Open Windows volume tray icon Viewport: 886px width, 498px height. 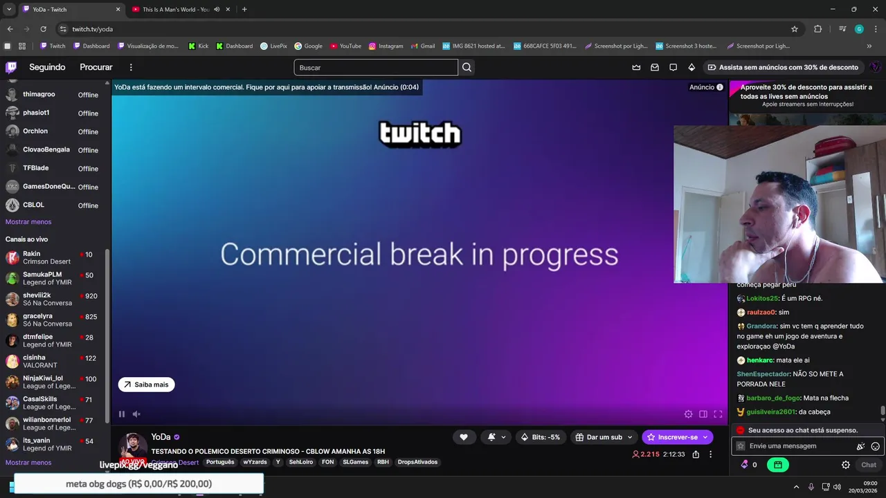point(838,487)
